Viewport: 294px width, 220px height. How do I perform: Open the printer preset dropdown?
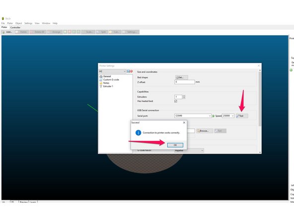[x=112, y=71]
